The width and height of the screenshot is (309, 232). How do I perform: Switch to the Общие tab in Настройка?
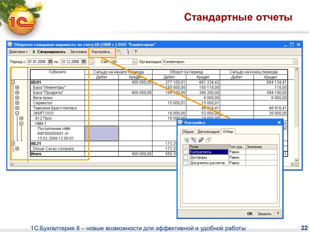[188, 132]
